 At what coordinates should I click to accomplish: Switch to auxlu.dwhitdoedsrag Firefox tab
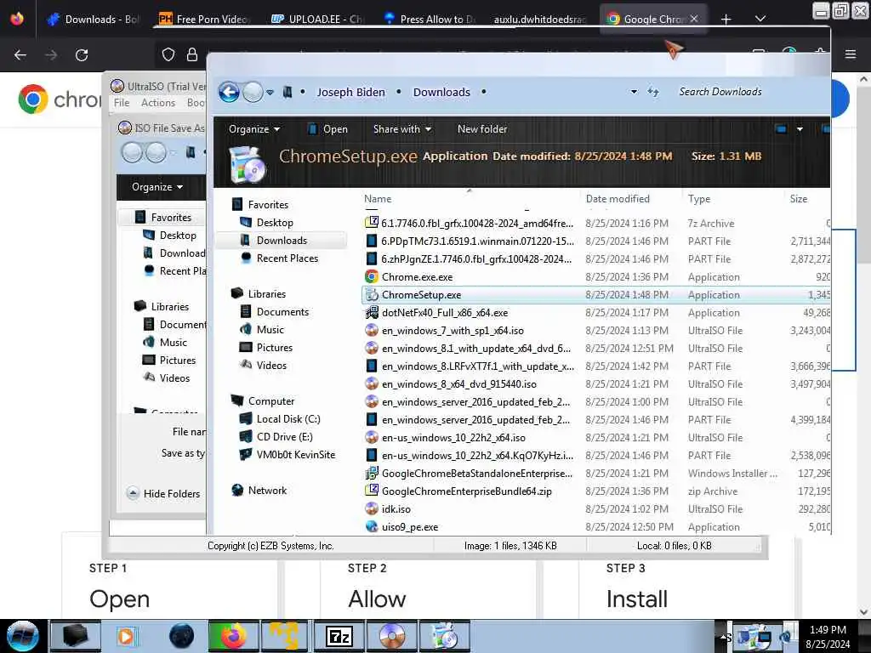[x=539, y=20]
